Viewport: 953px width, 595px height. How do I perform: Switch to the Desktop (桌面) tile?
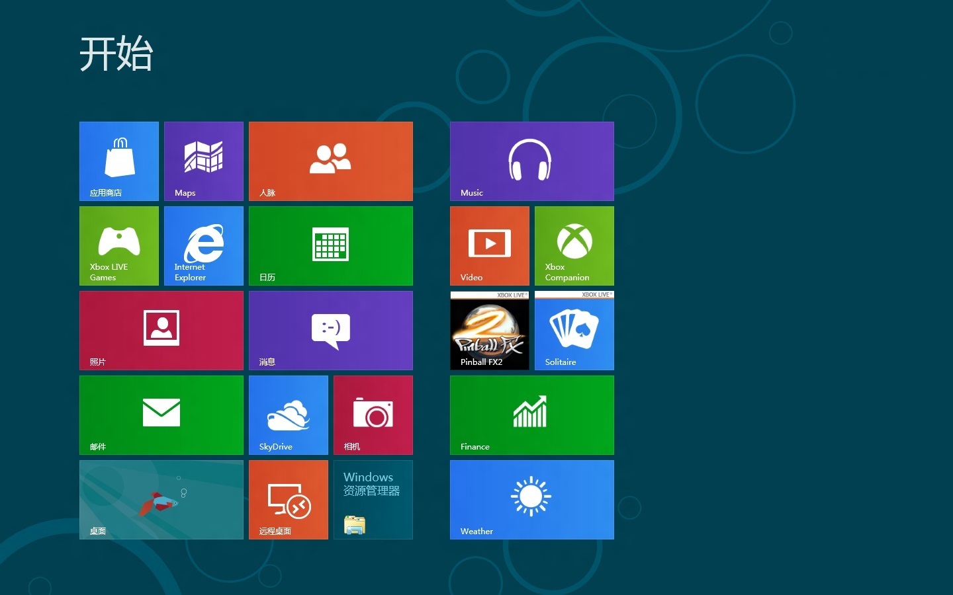point(161,499)
